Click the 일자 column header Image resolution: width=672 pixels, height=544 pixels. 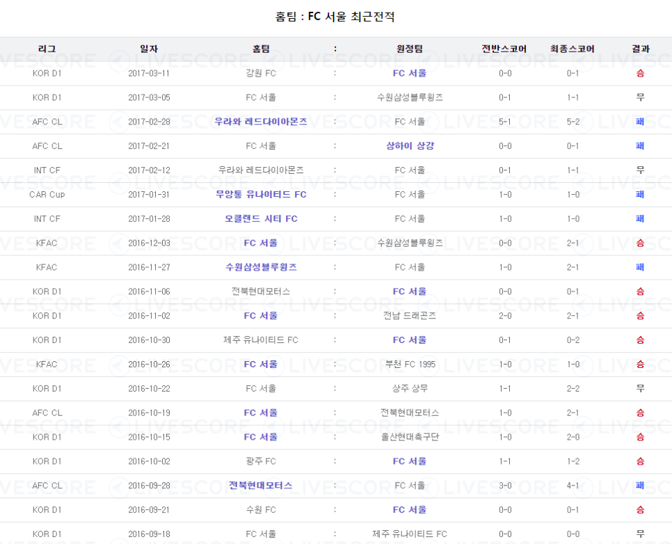click(x=149, y=49)
